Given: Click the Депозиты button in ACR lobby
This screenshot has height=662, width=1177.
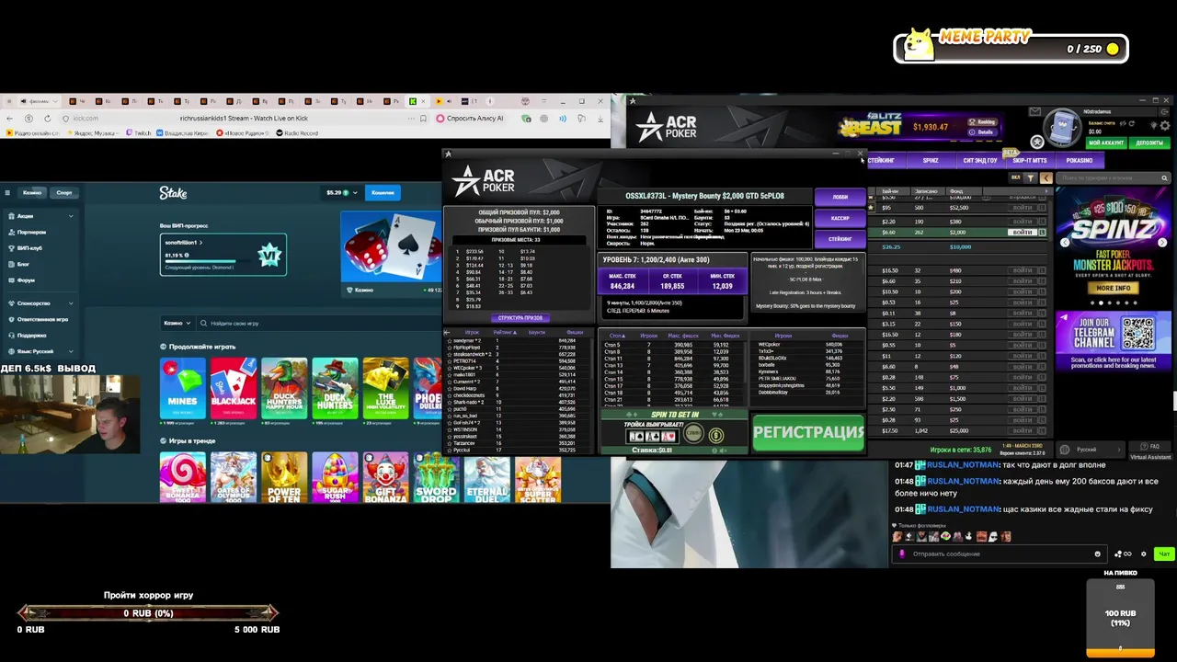Looking at the screenshot, I should [1149, 143].
